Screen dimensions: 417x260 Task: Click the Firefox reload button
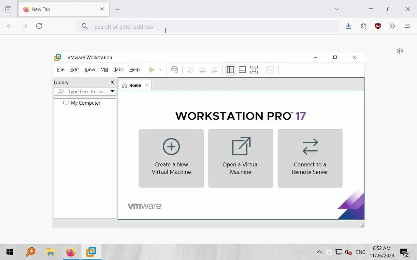39,26
